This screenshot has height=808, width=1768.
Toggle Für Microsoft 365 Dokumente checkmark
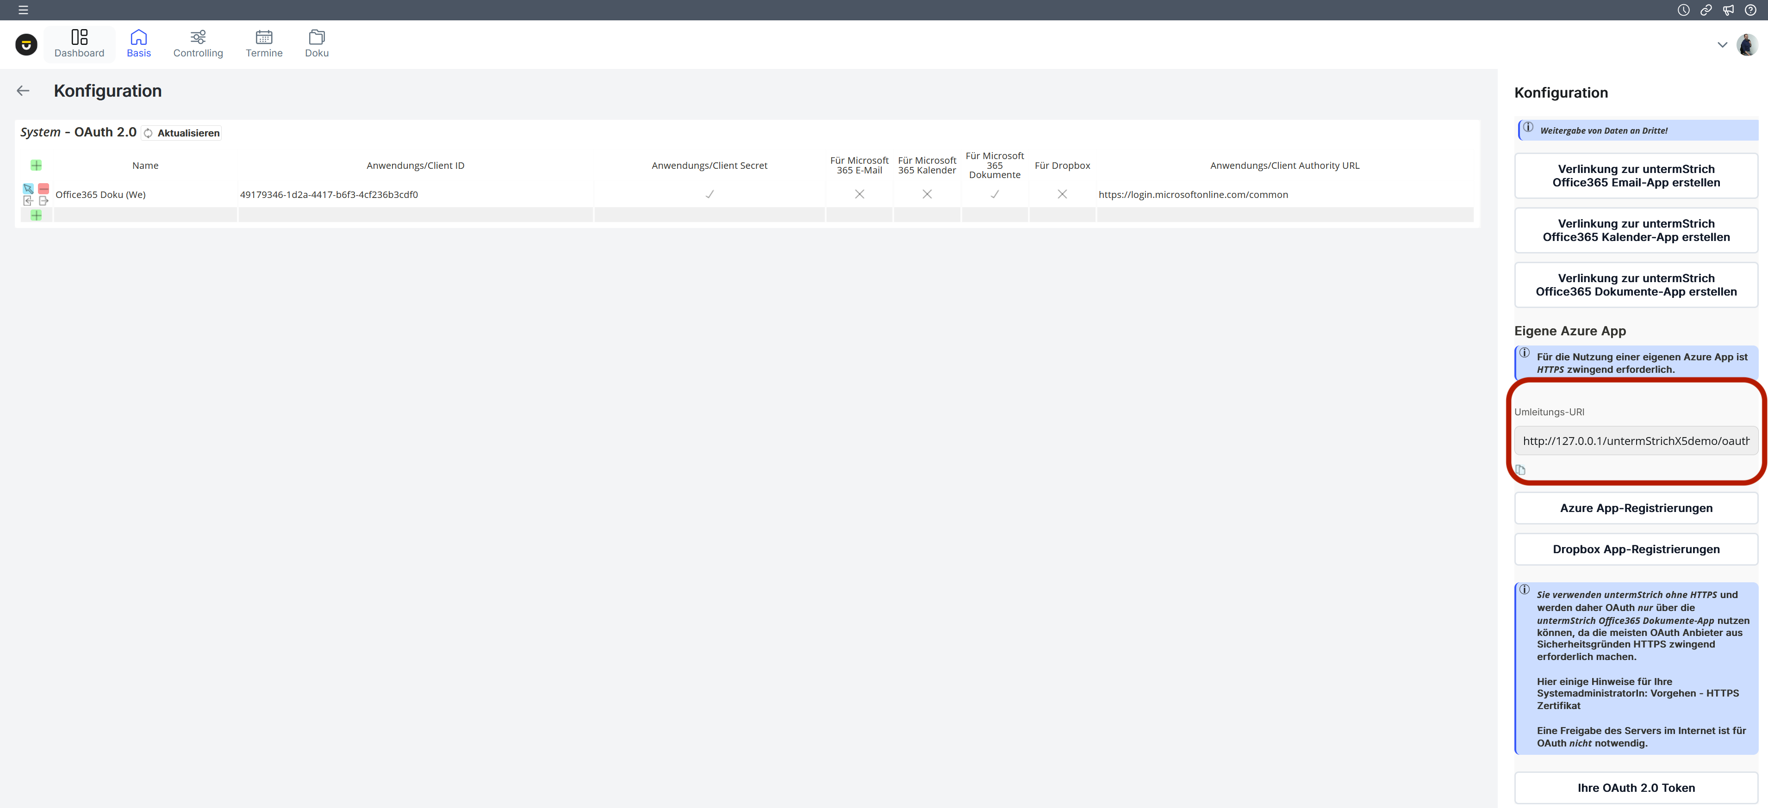(x=995, y=194)
